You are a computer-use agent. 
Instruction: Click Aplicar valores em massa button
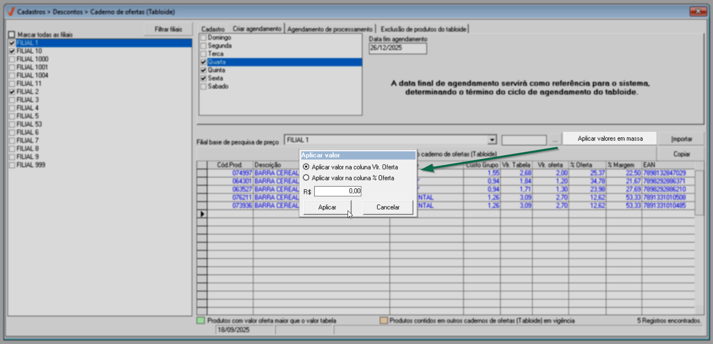point(610,138)
